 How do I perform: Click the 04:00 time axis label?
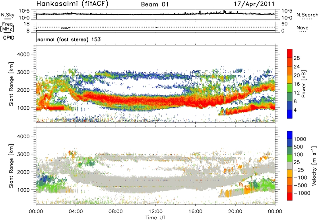(76, 212)
